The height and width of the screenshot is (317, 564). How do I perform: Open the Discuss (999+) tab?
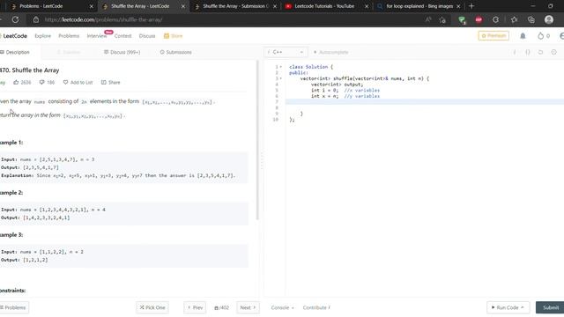coord(122,52)
